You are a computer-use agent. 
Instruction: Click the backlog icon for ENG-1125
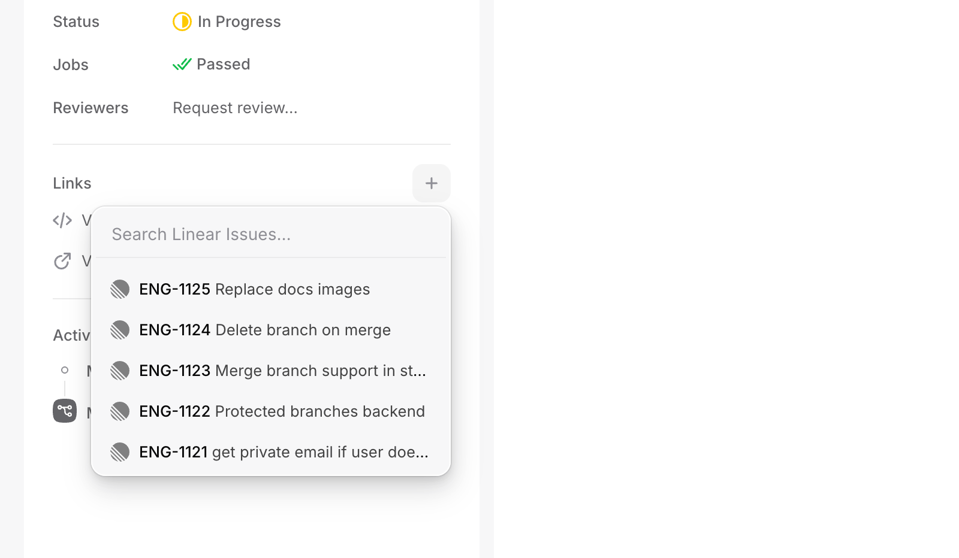[x=120, y=289]
